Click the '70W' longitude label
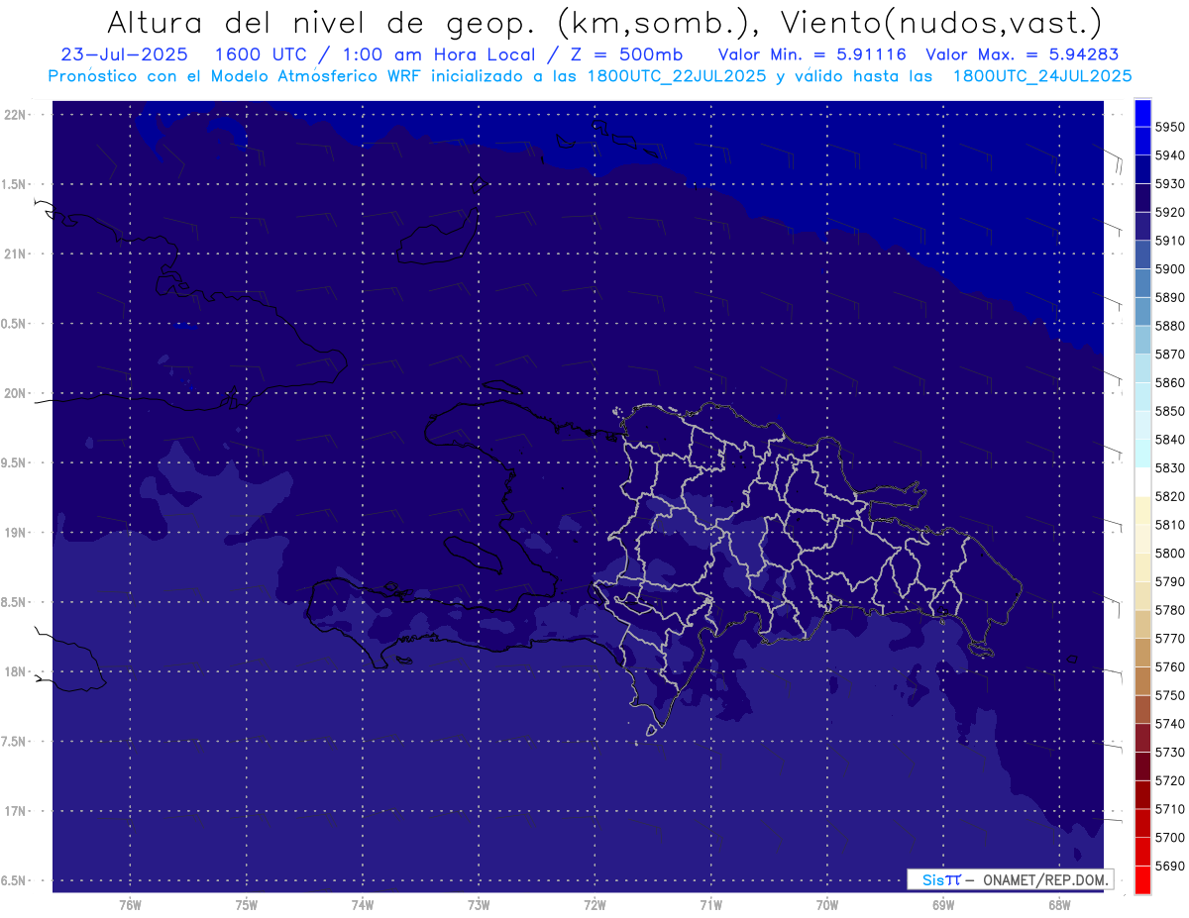Screen dimensions: 1189x918 [x=827, y=905]
